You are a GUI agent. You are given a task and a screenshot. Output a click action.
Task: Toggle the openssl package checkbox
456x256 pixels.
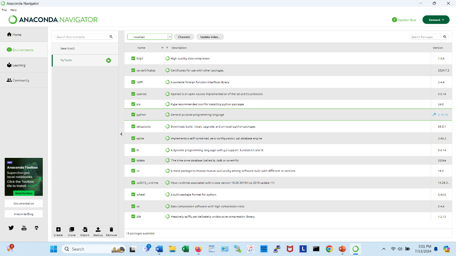pyautogui.click(x=133, y=94)
